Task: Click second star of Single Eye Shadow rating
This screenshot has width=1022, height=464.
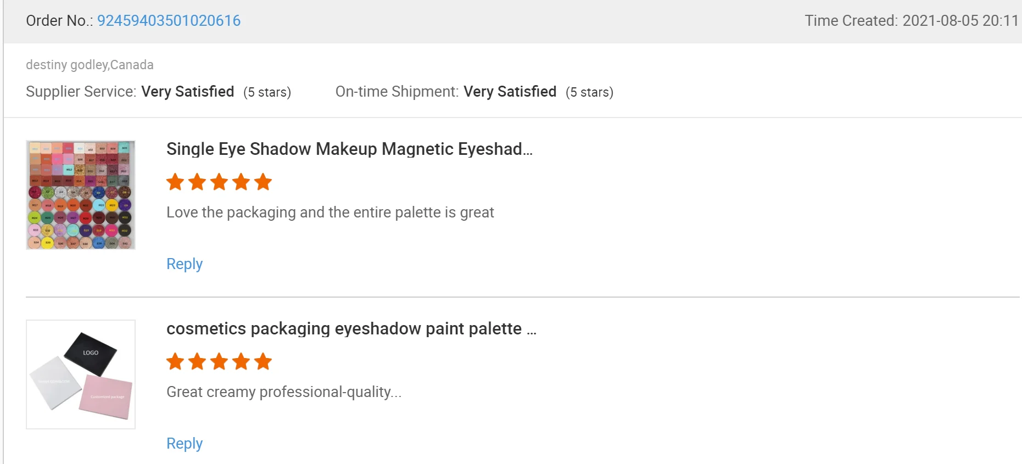Action: 197,182
